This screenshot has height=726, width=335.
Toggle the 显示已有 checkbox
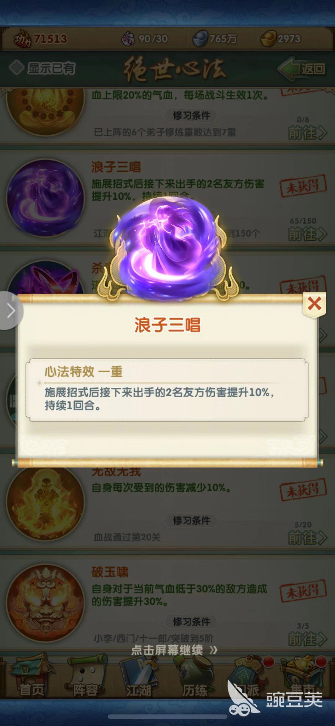click(x=16, y=68)
